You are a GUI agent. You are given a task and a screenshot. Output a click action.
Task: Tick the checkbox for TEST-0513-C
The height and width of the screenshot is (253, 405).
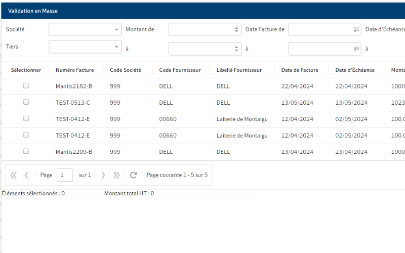pyautogui.click(x=26, y=102)
